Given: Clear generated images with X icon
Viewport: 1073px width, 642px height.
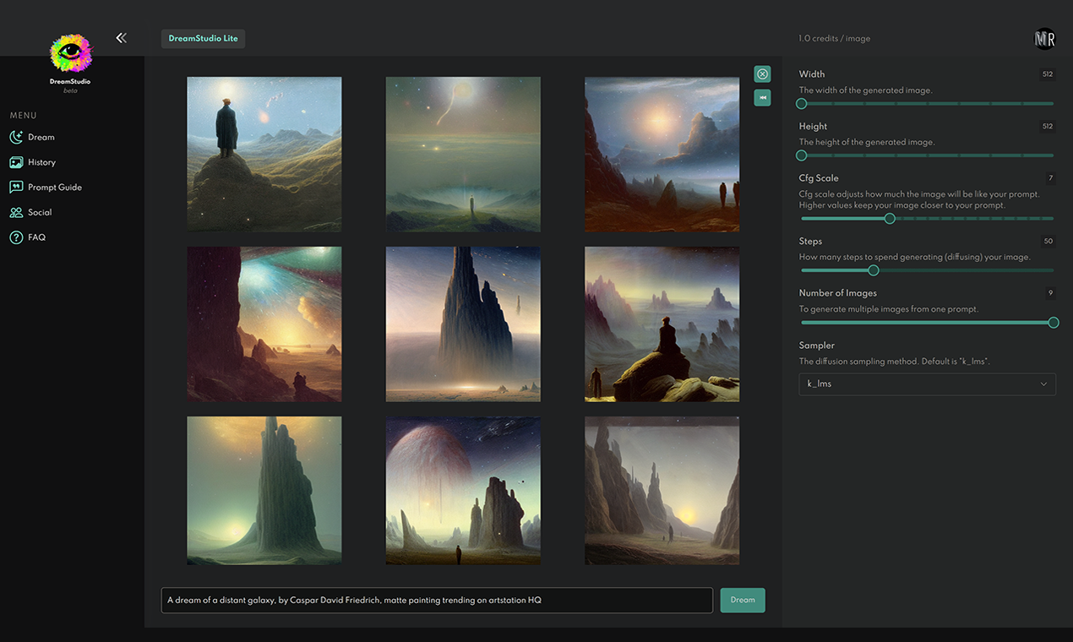Looking at the screenshot, I should click(762, 74).
